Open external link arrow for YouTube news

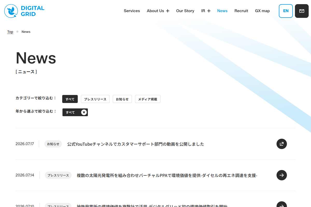tap(282, 144)
